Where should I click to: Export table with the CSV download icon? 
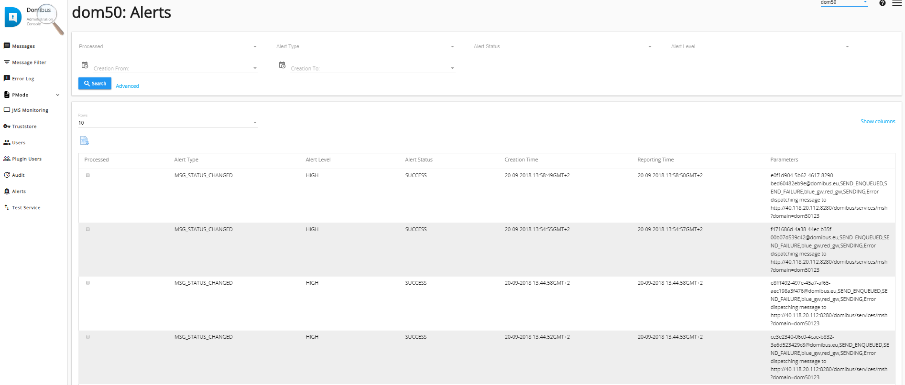pyautogui.click(x=85, y=140)
